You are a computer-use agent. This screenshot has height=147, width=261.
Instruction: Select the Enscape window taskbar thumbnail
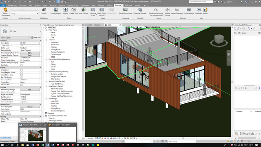[62, 132]
